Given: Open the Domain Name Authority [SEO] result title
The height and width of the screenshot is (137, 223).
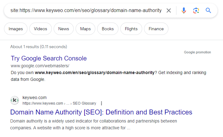Looking at the screenshot, I should (101, 112).
